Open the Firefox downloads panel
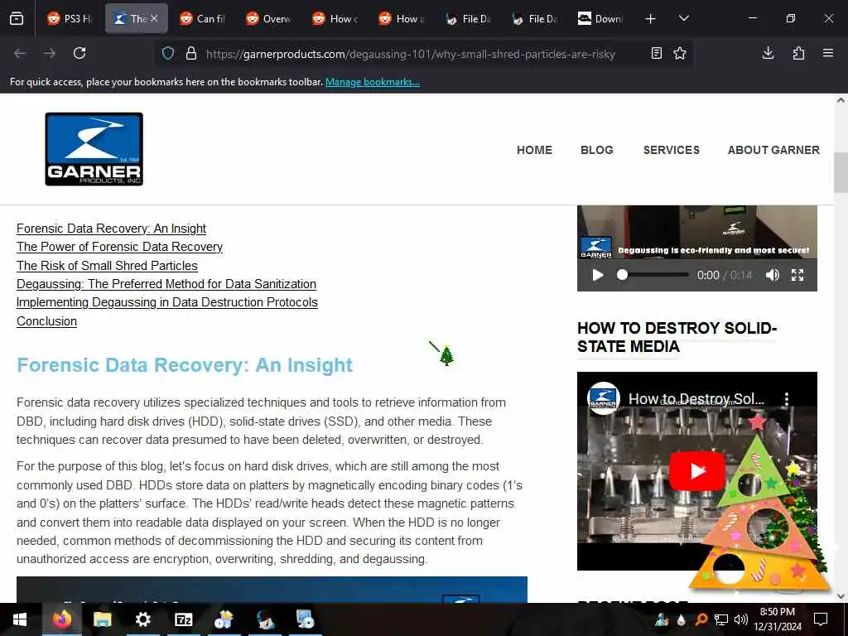The width and height of the screenshot is (848, 636). (768, 54)
